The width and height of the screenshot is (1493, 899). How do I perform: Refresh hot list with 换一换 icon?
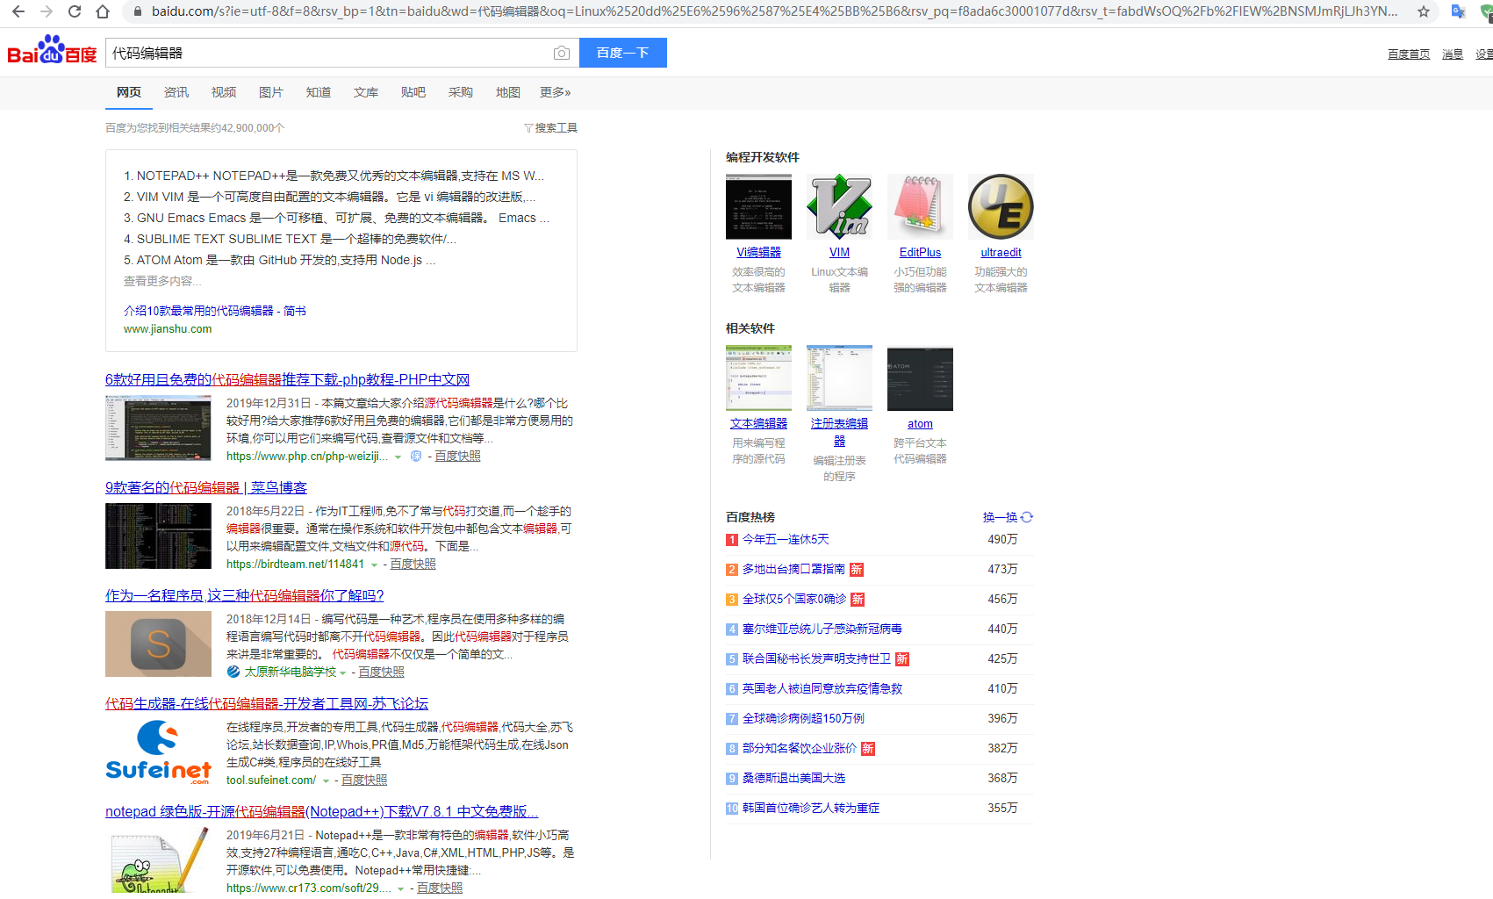(1027, 517)
